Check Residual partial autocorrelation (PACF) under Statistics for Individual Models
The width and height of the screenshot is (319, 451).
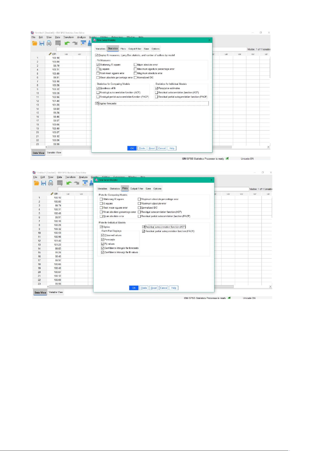[157, 97]
